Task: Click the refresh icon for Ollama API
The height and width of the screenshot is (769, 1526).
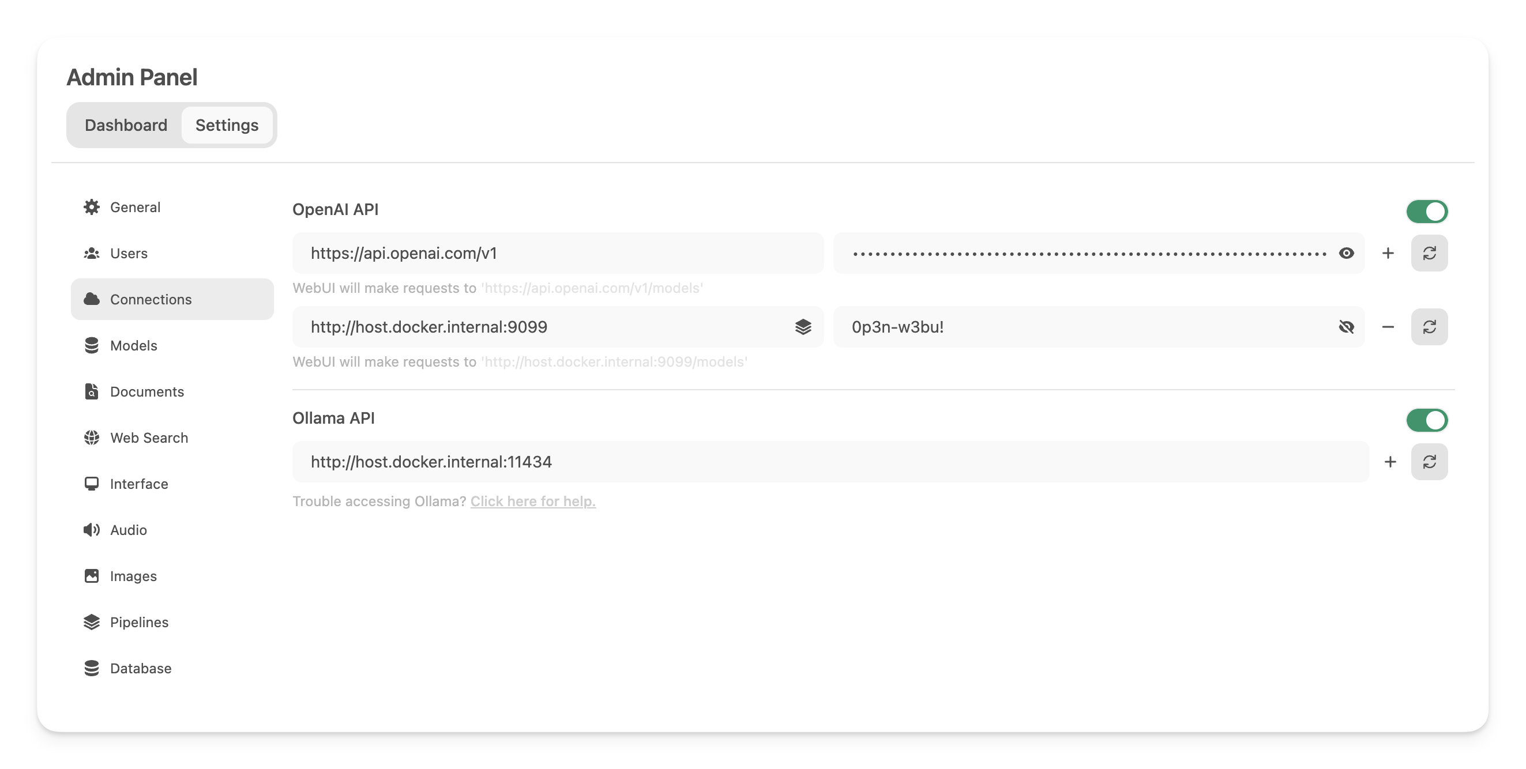Action: (1431, 462)
